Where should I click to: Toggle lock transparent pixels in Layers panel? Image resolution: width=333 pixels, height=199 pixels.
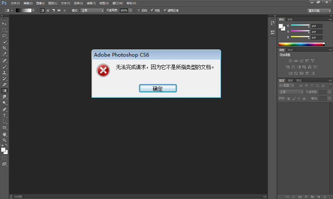click(x=288, y=99)
